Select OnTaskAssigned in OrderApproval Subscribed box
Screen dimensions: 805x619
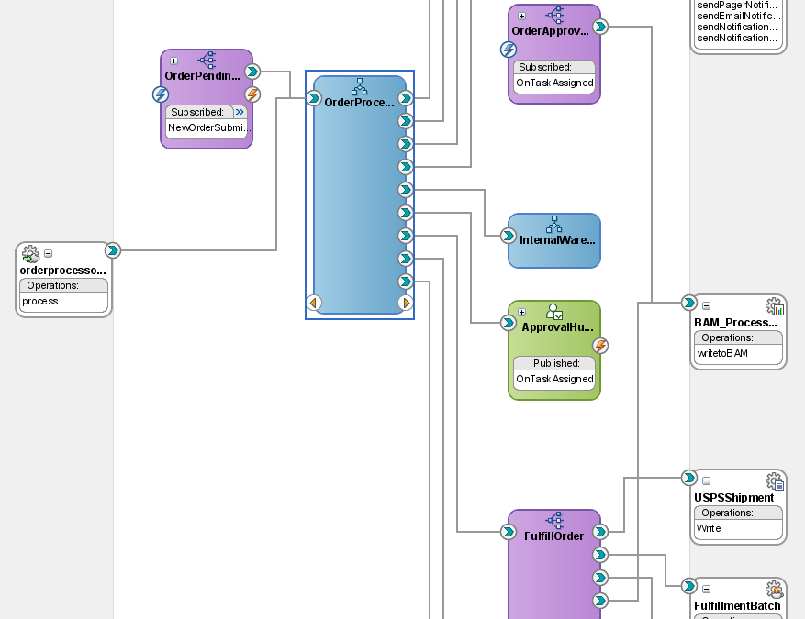coord(554,83)
